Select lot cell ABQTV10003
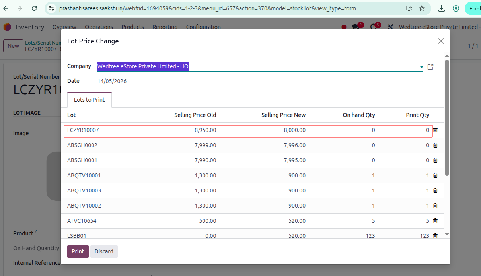This screenshot has height=276, width=481. coord(84,190)
